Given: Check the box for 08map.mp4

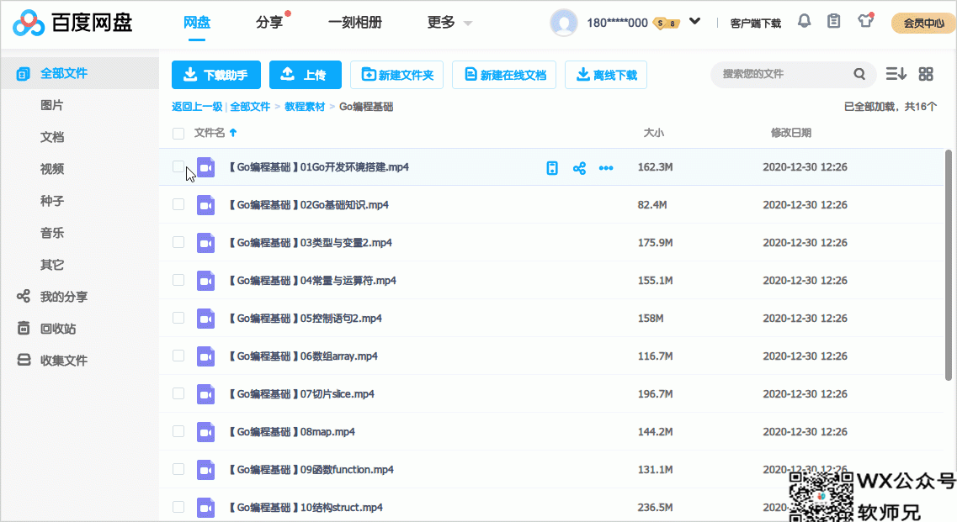Looking at the screenshot, I should [178, 431].
